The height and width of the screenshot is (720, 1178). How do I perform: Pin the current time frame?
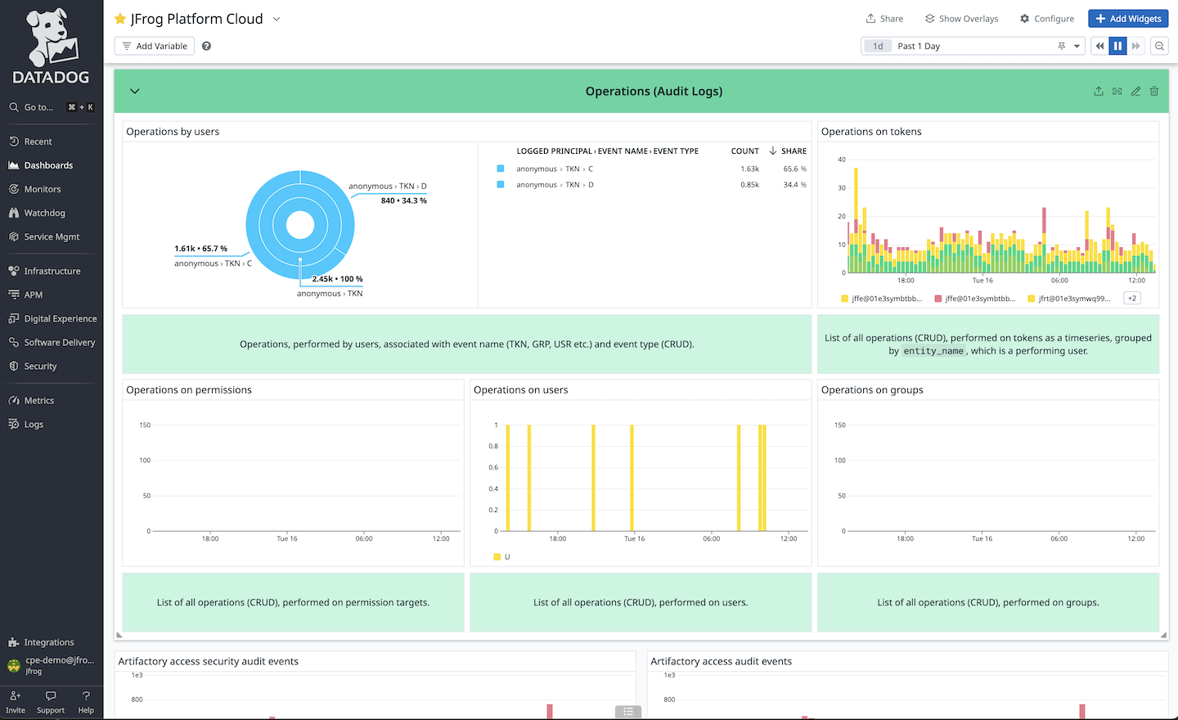1061,46
